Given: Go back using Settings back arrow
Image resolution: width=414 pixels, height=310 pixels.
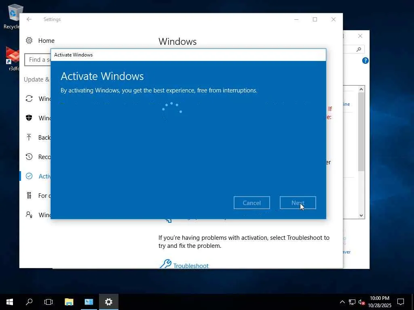Looking at the screenshot, I should 29,19.
